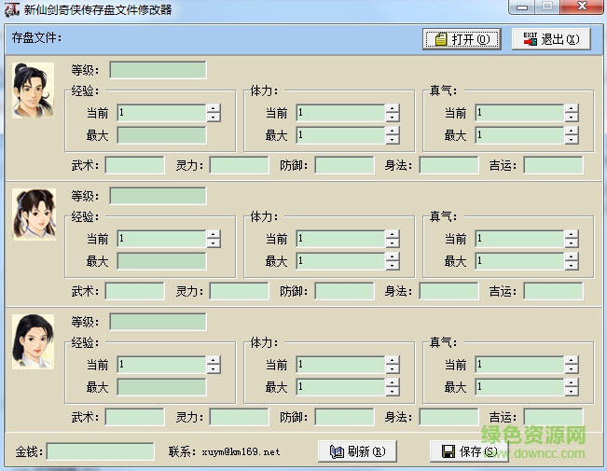Focus middle character's 灵力 field
Viewport: 607px width, 471px height.
click(x=240, y=291)
